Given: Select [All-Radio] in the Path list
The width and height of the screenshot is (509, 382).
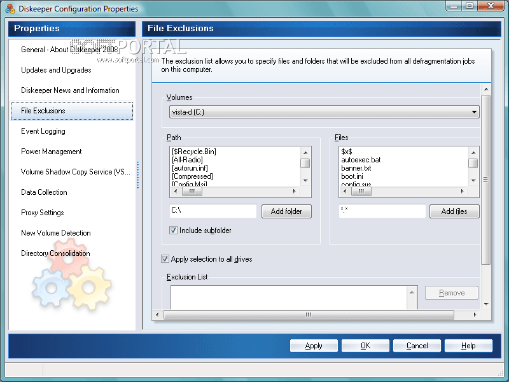Looking at the screenshot, I should pos(187,160).
